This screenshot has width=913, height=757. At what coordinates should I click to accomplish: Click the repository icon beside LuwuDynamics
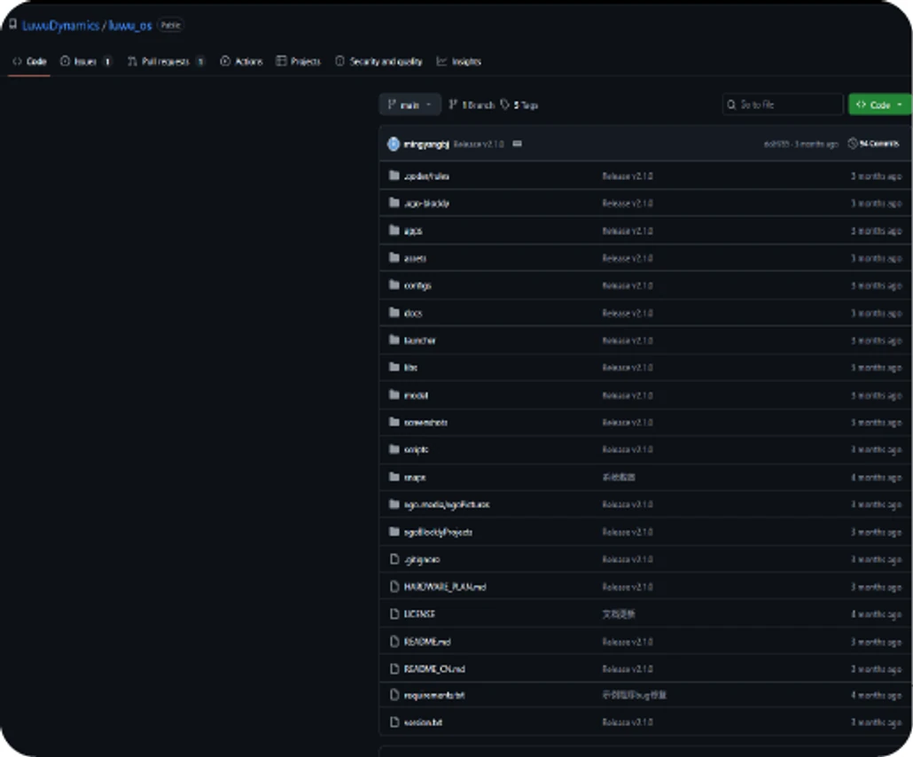click(x=12, y=25)
